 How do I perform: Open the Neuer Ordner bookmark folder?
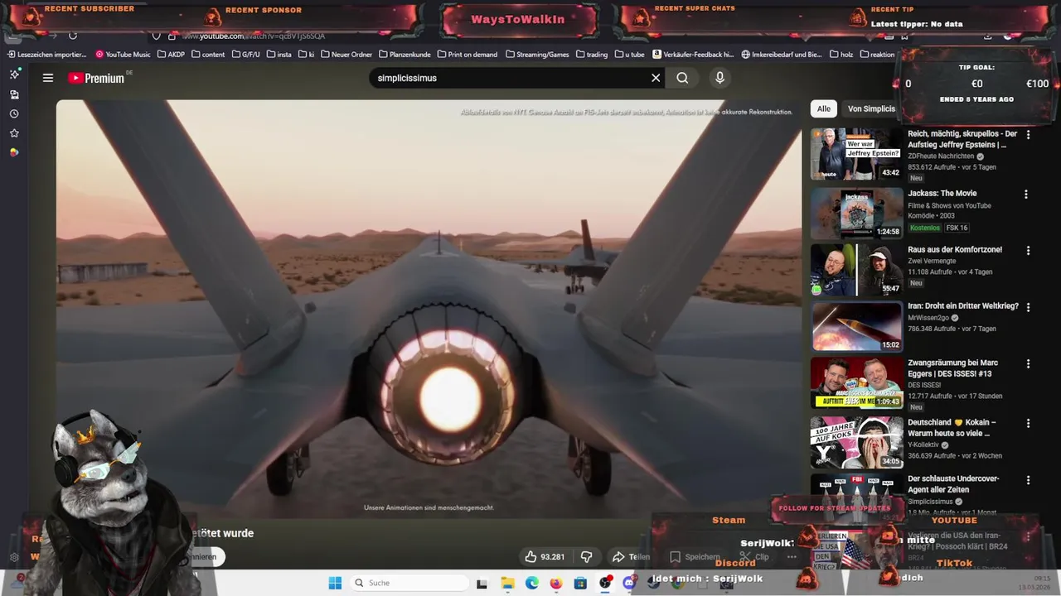[x=346, y=55]
